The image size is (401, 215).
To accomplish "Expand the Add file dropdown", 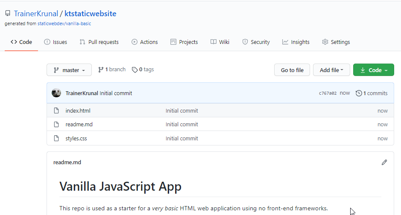I will pyautogui.click(x=331, y=70).
